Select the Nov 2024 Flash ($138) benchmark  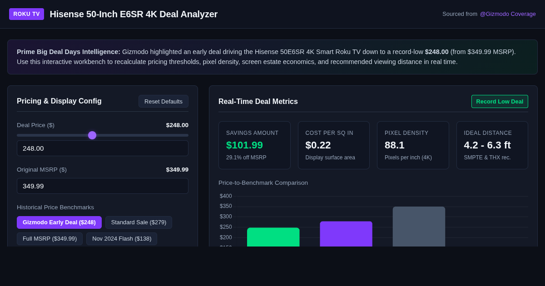122,239
